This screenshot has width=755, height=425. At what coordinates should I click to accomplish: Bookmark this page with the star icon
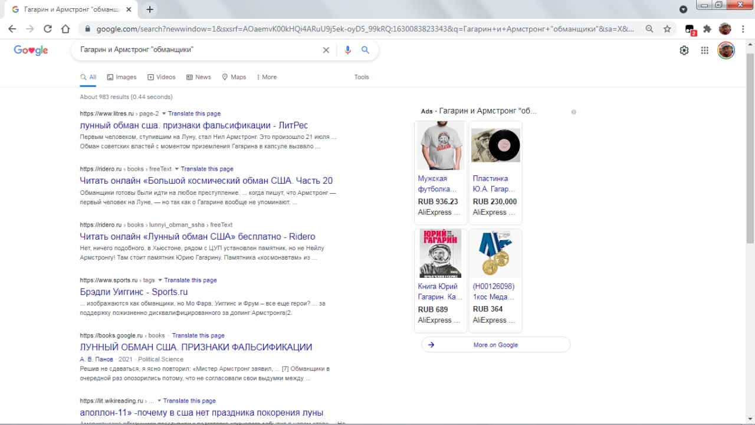pyautogui.click(x=667, y=29)
